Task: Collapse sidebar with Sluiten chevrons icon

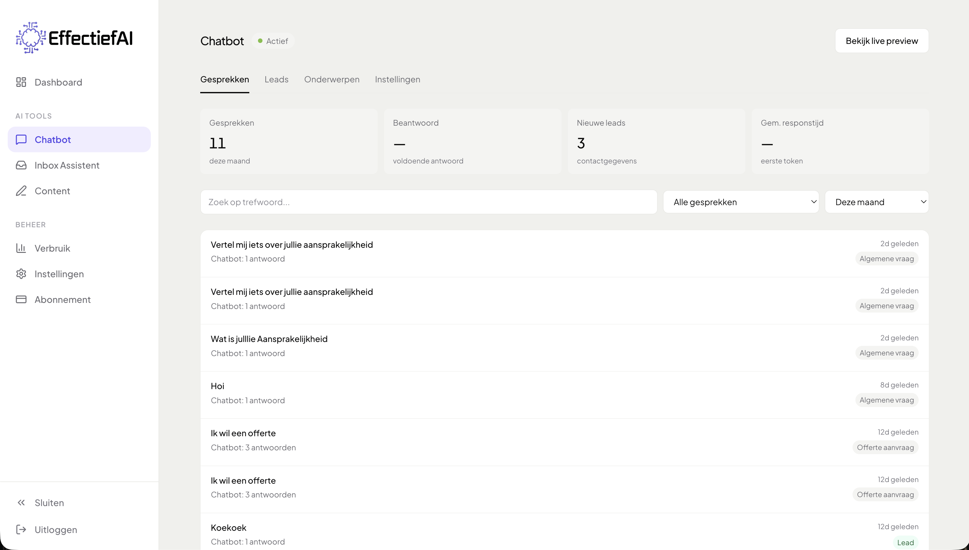Action: [21, 503]
